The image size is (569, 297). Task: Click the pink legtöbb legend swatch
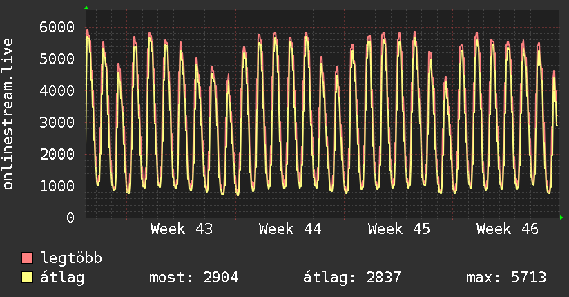click(x=27, y=258)
